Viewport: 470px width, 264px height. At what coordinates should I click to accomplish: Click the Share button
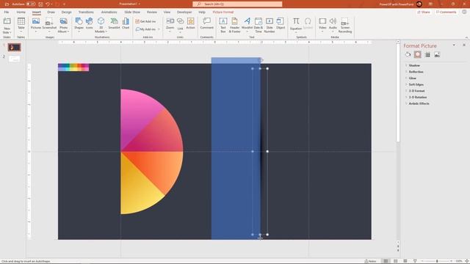click(424, 12)
